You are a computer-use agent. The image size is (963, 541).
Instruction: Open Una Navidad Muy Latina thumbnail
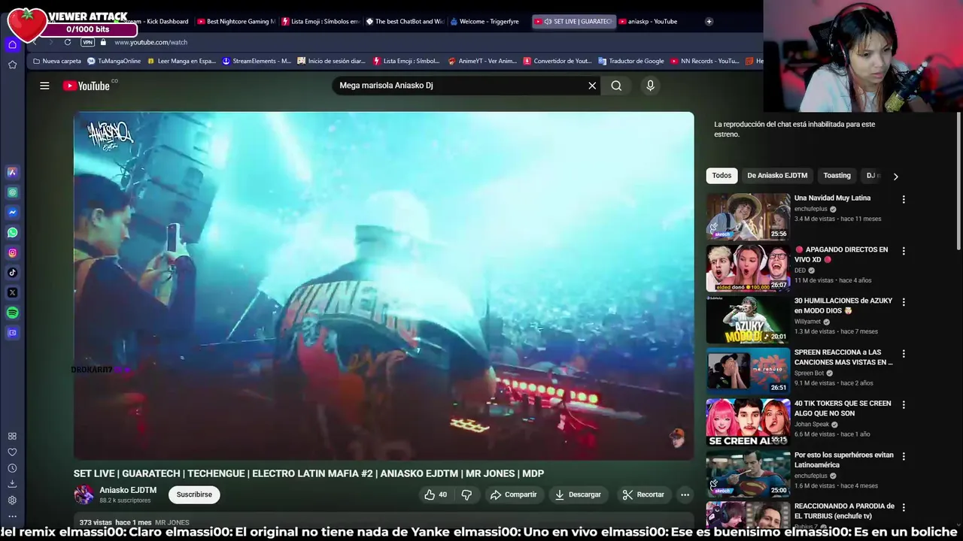coord(748,217)
